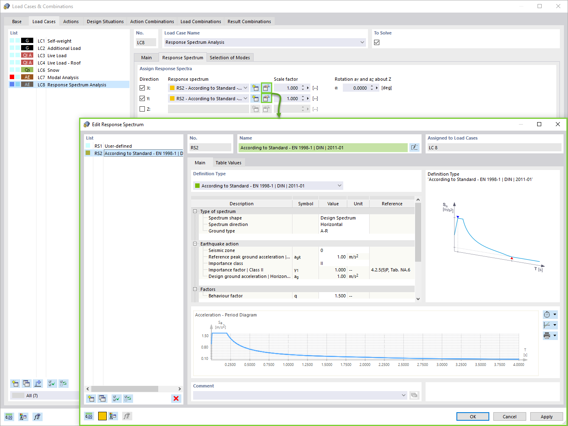Select LC1 Self-weight in list
The width and height of the screenshot is (568, 426).
pyautogui.click(x=69, y=41)
